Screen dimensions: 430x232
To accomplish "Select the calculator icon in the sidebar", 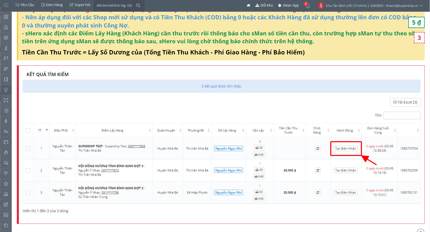I will pyautogui.click(x=6, y=215).
